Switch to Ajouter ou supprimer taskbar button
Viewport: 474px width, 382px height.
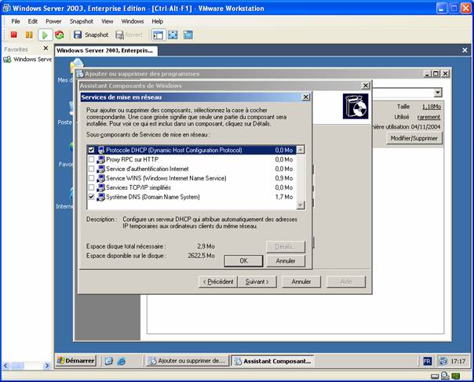pyautogui.click(x=188, y=361)
